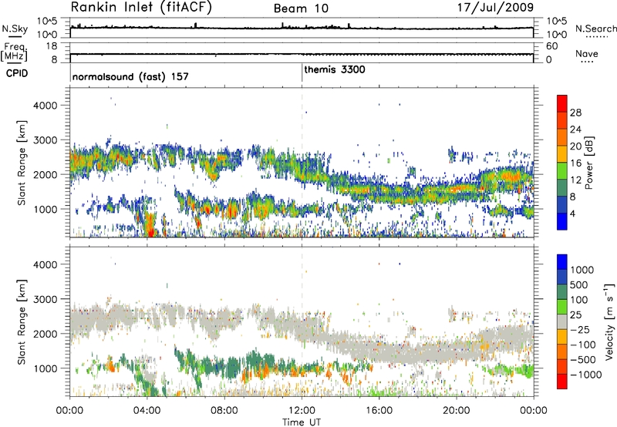Viewport: 617px width, 427px height.
Task: Click the '1000' tick on velocity panel axis
Action: click(x=45, y=368)
